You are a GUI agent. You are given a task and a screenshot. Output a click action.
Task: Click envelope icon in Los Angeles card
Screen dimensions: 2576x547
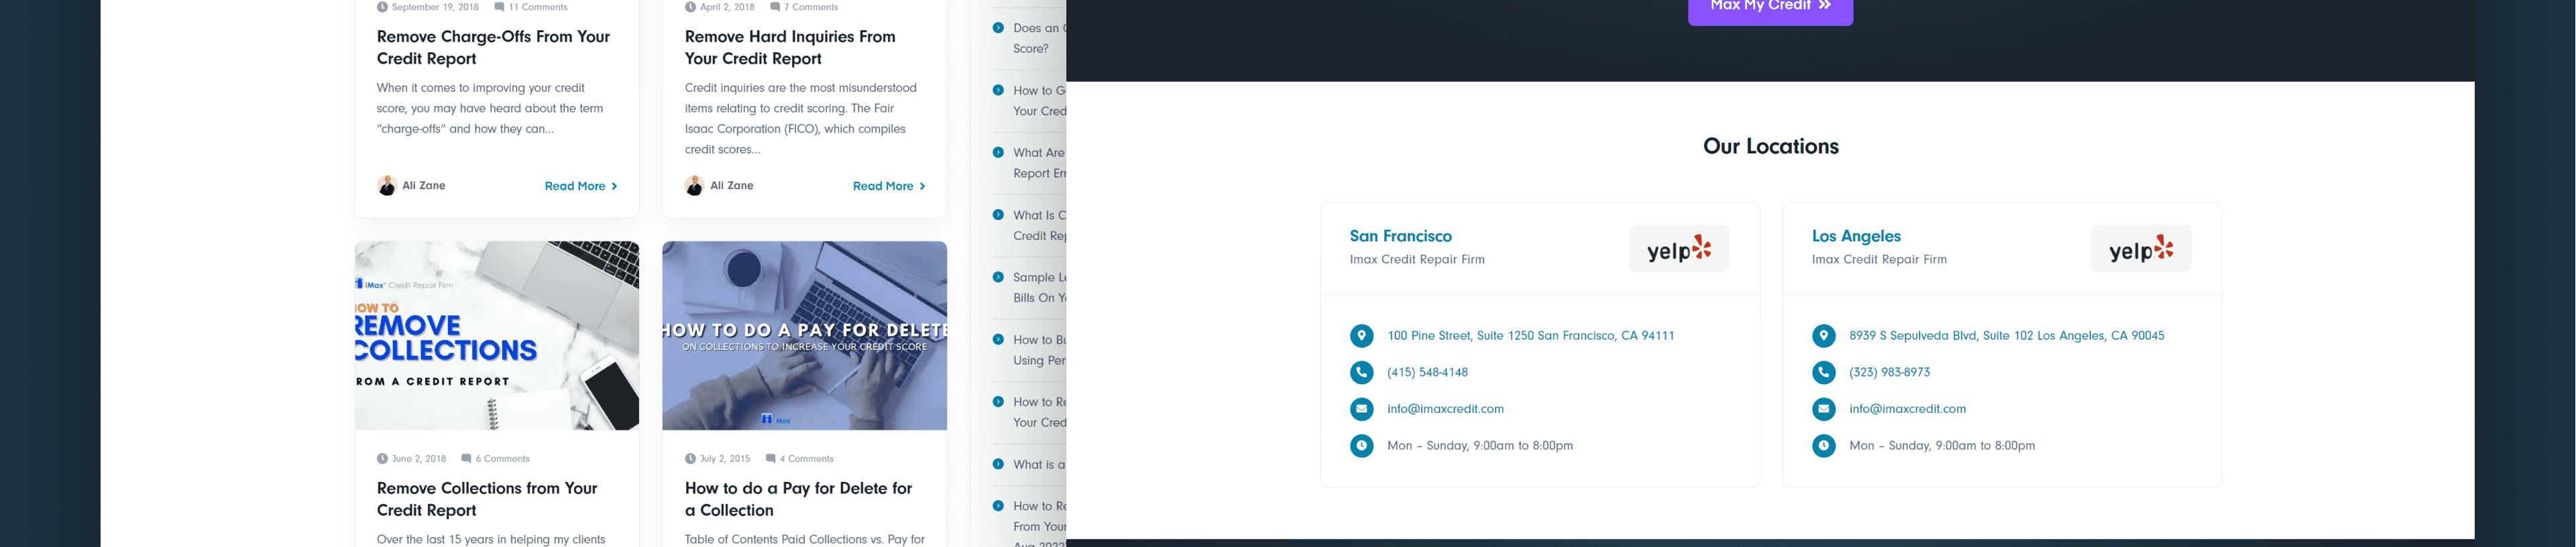click(1824, 409)
